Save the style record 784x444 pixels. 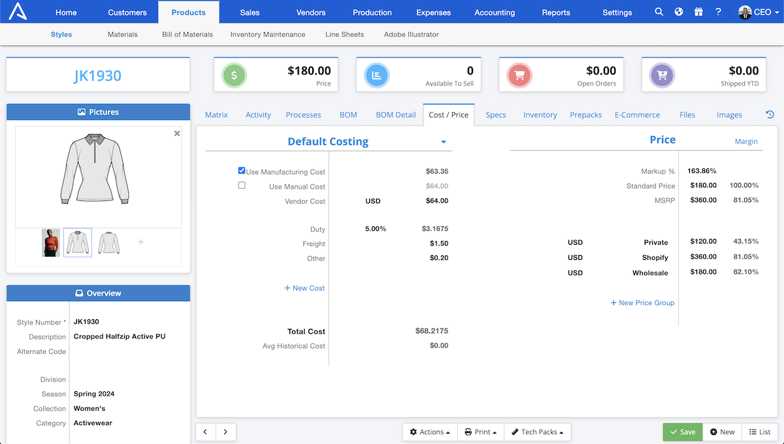click(682, 432)
